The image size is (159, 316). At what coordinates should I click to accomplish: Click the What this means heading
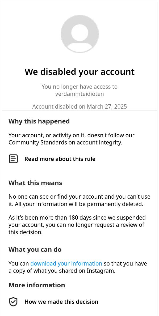(35, 183)
